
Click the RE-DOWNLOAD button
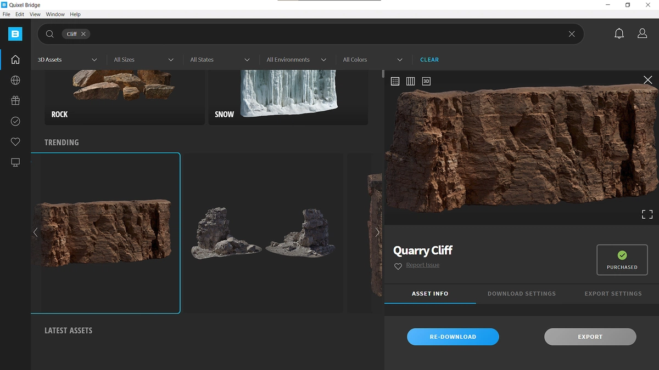pos(453,337)
